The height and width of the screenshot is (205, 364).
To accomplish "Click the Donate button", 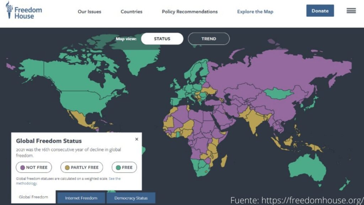I will [320, 11].
